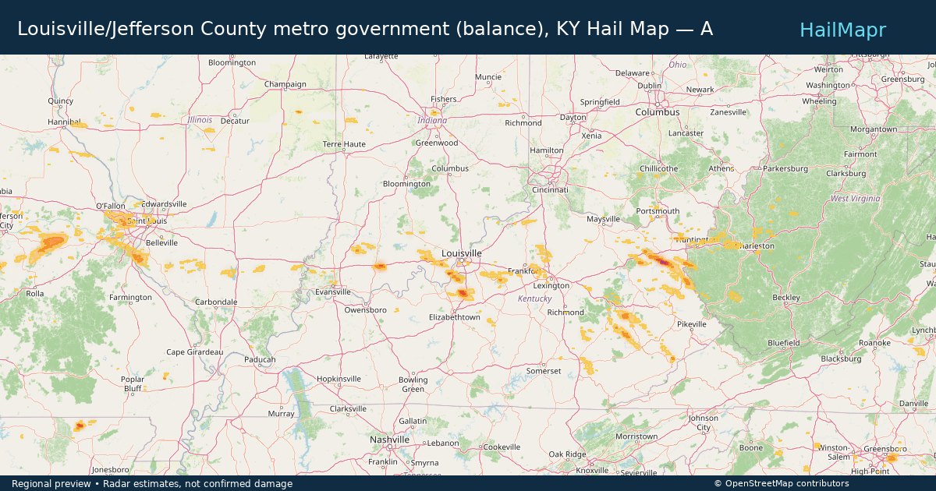Click the Belleville label
Screen dimensions: 936x491
tap(162, 243)
